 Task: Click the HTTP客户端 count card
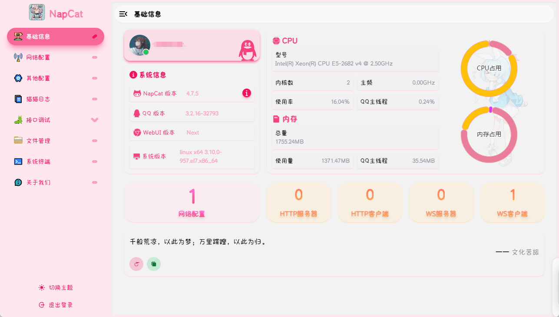click(370, 203)
